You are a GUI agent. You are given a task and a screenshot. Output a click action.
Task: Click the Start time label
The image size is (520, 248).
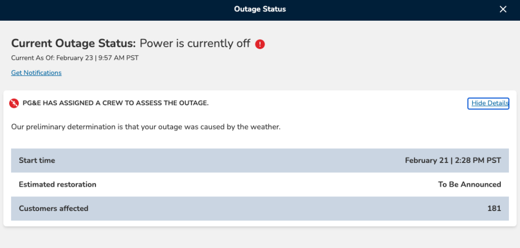[x=37, y=160]
